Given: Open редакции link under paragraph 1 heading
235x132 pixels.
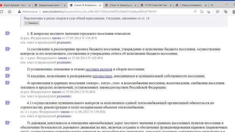Looking at the screenshot, I should pos(64,43).
